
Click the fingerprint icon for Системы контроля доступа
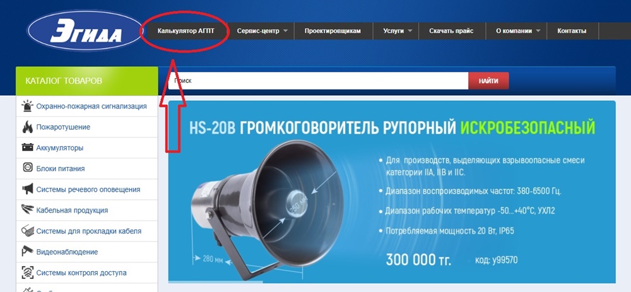(x=27, y=272)
